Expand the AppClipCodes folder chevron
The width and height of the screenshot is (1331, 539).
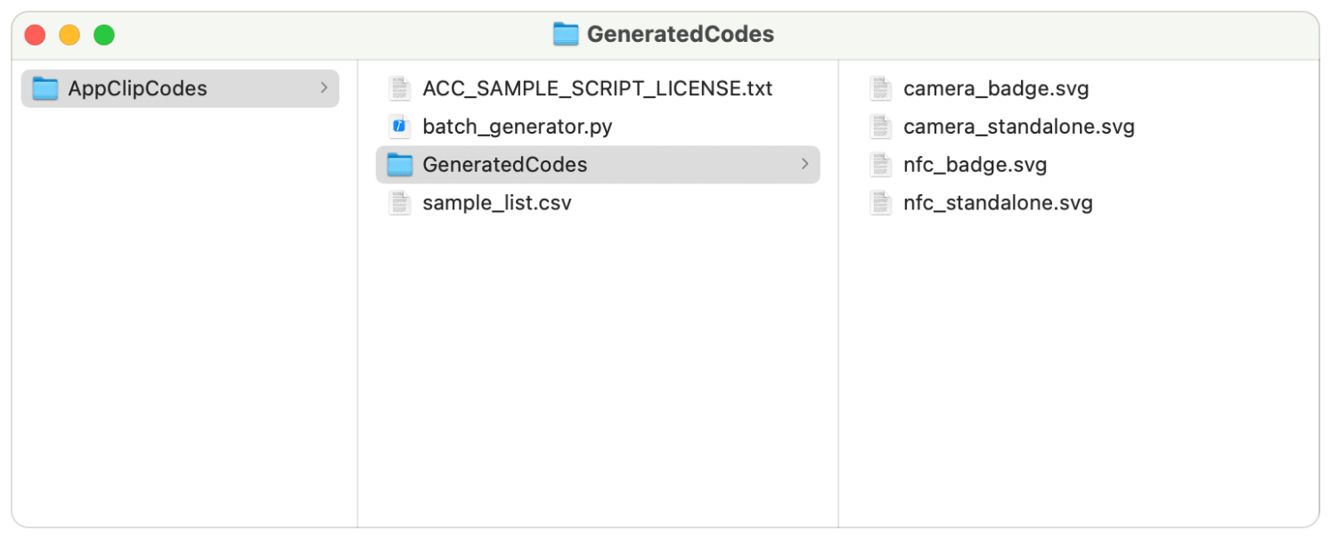326,88
